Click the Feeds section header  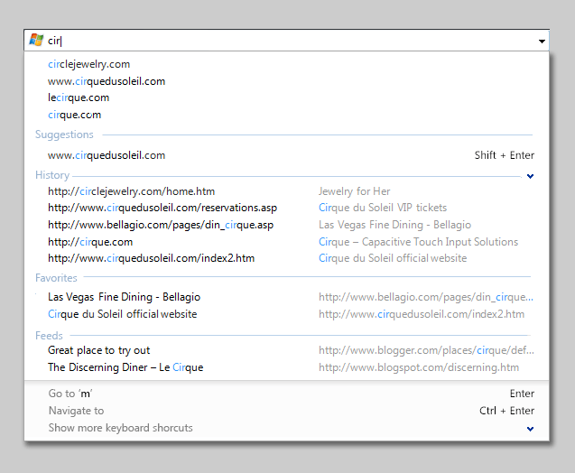[x=49, y=336]
